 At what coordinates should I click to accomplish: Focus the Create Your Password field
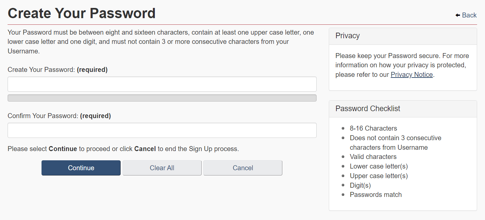162,84
